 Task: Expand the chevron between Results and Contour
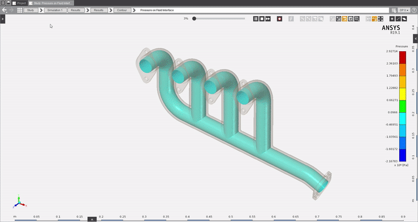click(x=111, y=10)
